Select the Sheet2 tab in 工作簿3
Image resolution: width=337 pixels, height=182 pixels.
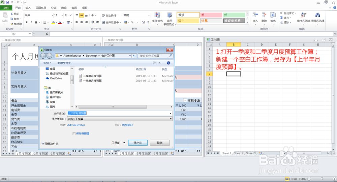coord(239,153)
